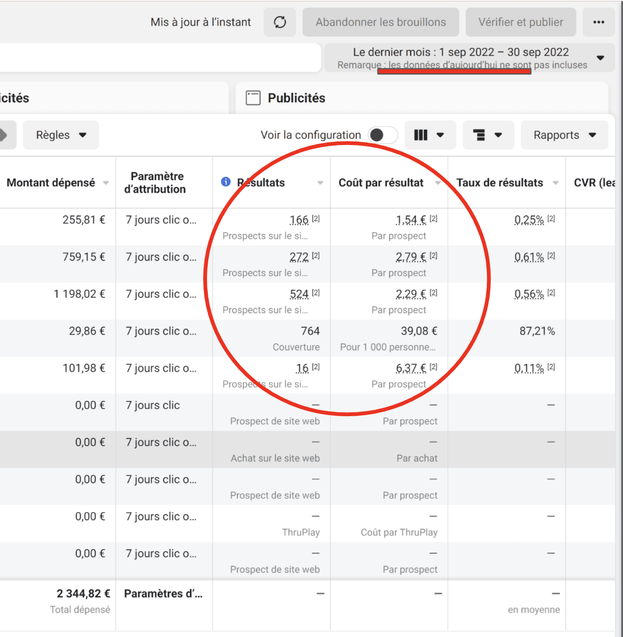Click the 2,79 € cost per result

(411, 257)
